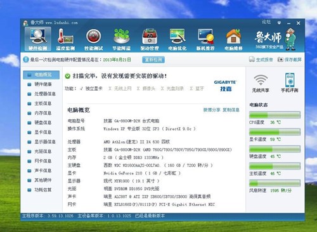
Task: Select 其他硬件 in the sidebar
Action: click(x=41, y=180)
